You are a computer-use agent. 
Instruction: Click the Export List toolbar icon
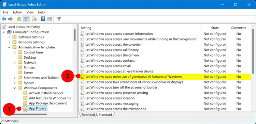coord(34,19)
